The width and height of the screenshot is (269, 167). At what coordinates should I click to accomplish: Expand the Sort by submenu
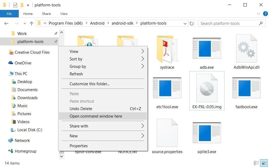point(143,59)
